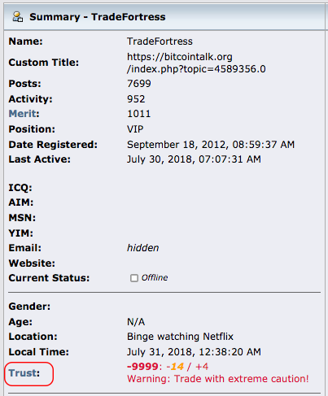Click the merit value 1011
The image size is (328, 396).
[139, 114]
